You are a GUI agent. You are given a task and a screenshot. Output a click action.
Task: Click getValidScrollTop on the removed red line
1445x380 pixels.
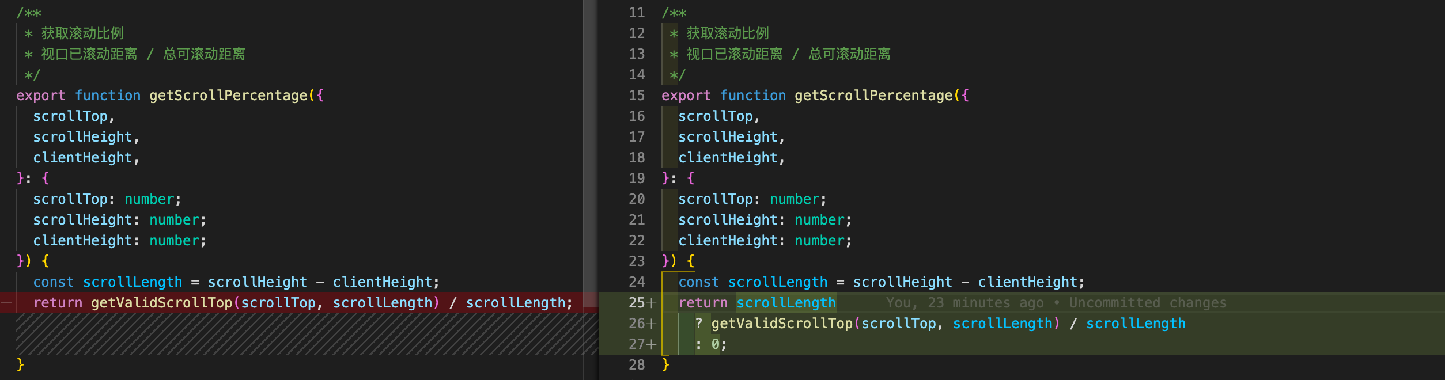point(161,303)
